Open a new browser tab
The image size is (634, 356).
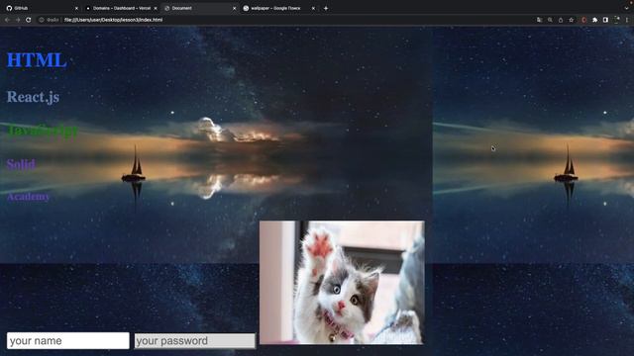coord(326,8)
